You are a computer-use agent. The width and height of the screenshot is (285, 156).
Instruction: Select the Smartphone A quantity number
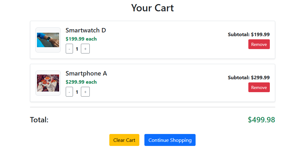coord(77,92)
